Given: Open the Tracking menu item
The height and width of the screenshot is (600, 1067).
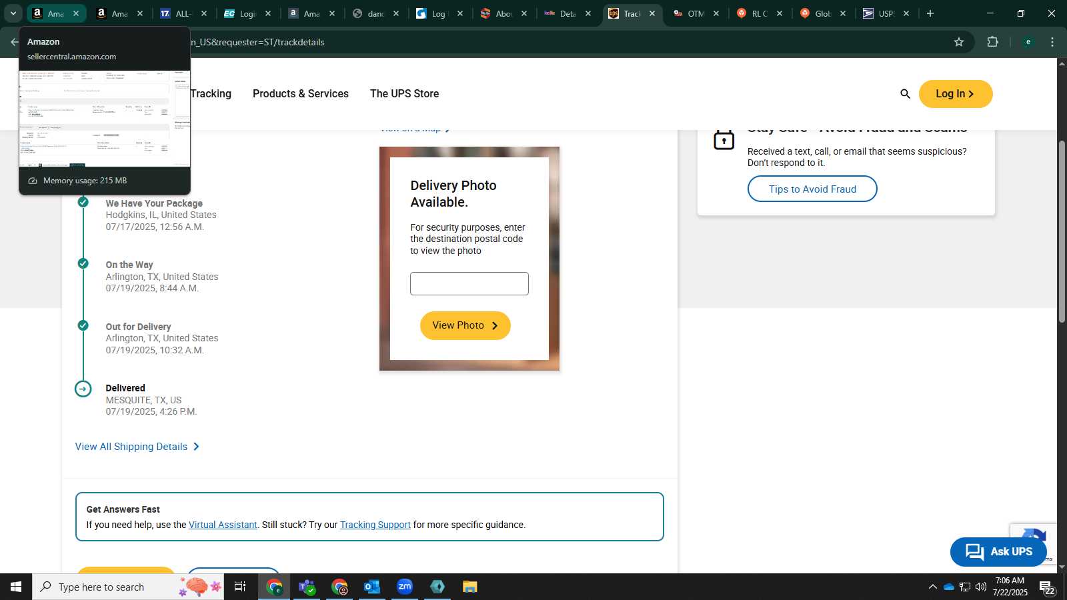Looking at the screenshot, I should pos(211,94).
